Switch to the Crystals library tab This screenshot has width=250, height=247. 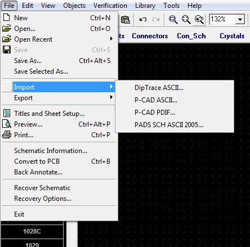[x=232, y=36]
